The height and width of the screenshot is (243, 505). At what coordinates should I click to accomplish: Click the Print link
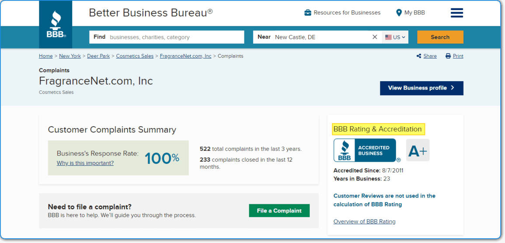(458, 56)
